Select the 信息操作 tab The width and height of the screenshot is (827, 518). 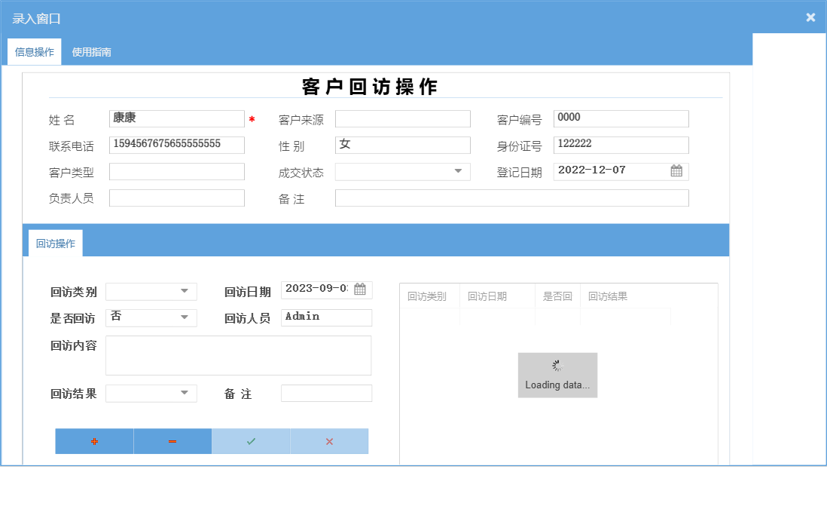point(34,52)
